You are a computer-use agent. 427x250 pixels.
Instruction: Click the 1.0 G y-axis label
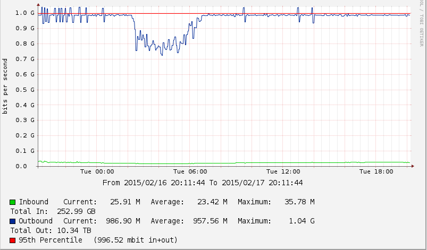[x=25, y=13]
